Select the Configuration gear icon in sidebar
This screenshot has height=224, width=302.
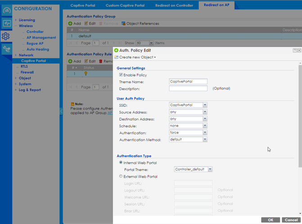point(6,36)
